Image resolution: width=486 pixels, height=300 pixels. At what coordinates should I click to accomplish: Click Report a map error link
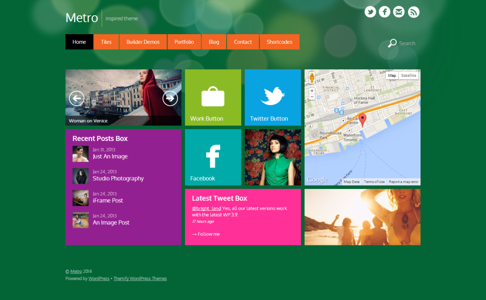click(403, 182)
